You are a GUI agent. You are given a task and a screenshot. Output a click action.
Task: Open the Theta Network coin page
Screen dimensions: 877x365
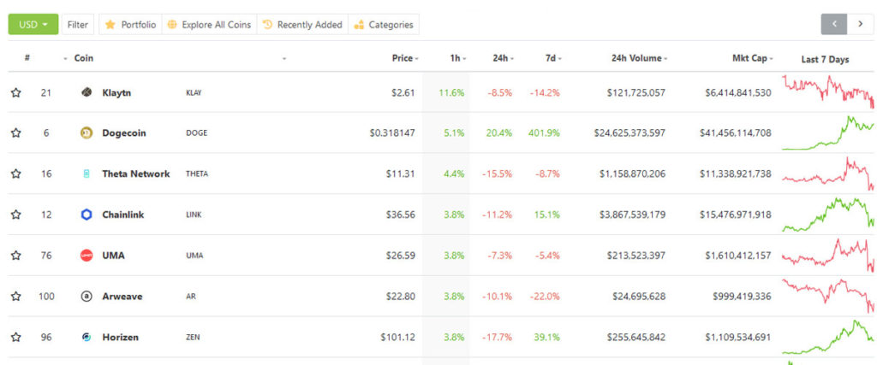[136, 174]
